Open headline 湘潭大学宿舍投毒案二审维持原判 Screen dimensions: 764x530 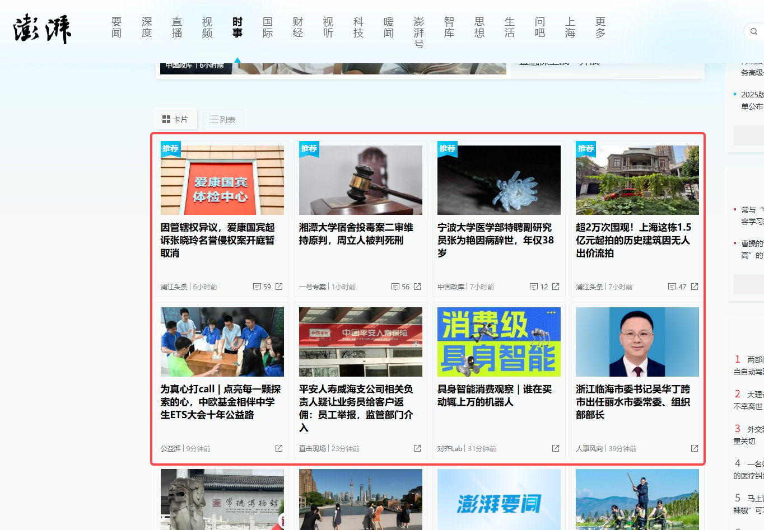(356, 234)
